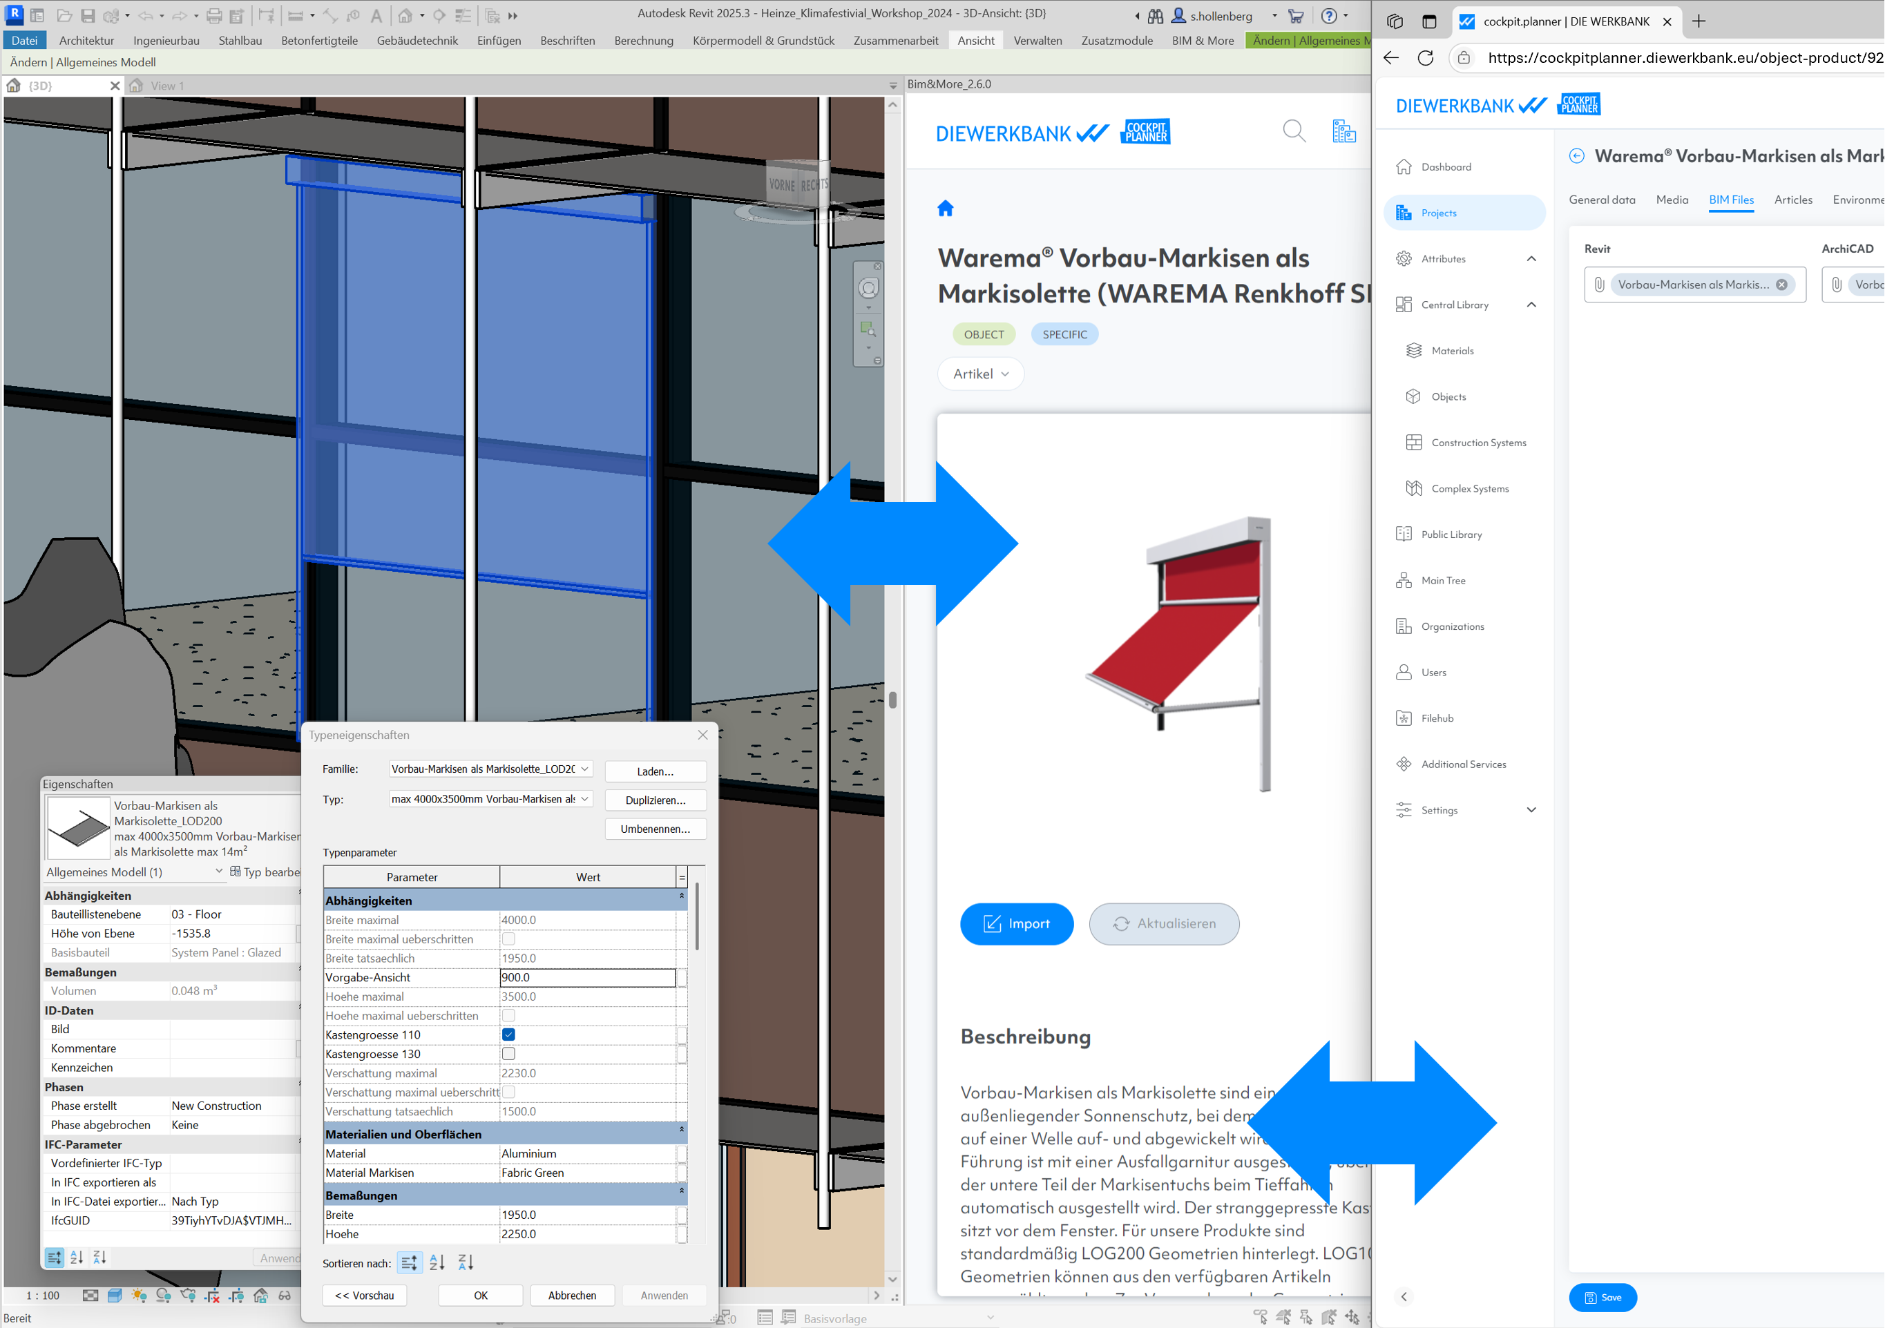Click the browser back arrow
1894x1328 pixels.
pos(1392,58)
